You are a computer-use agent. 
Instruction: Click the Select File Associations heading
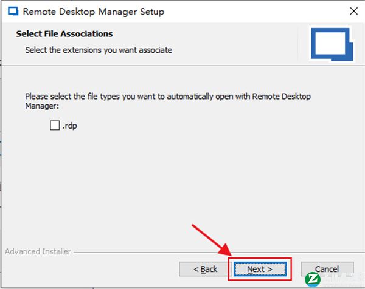(64, 34)
